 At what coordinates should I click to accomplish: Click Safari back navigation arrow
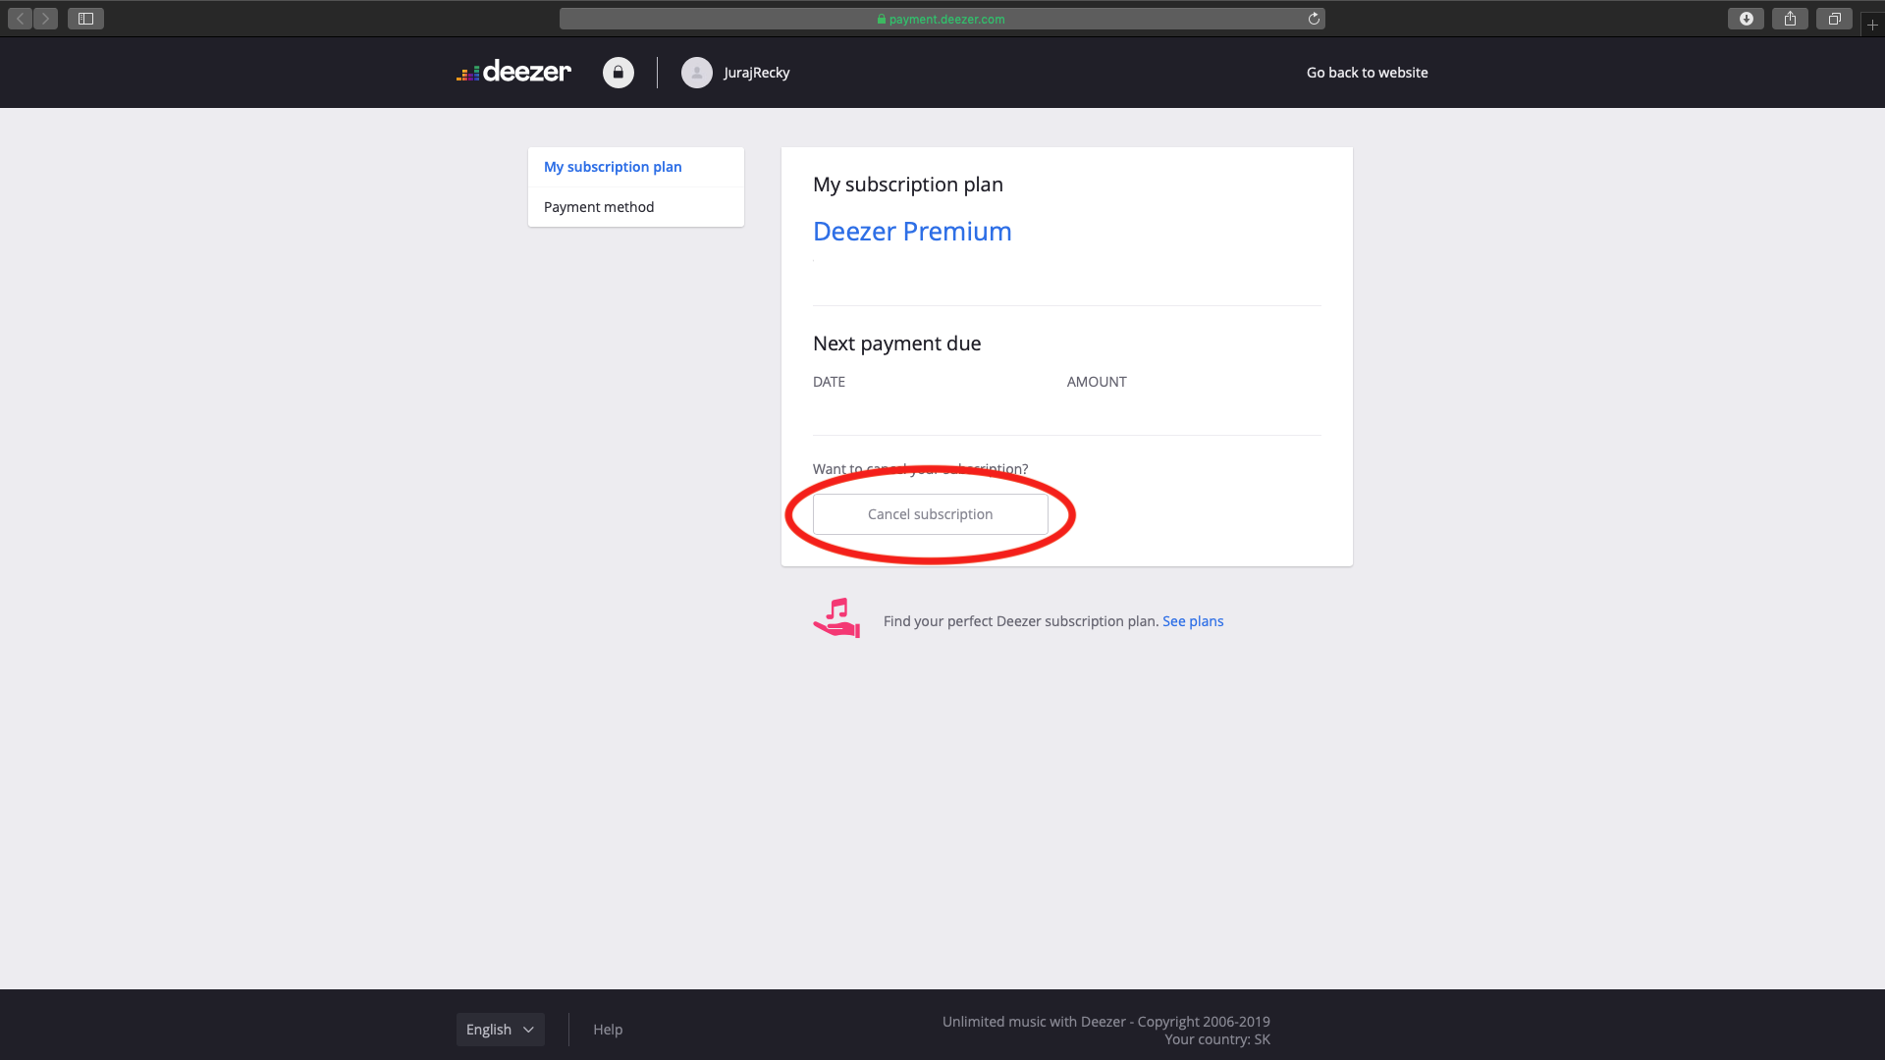point(20,19)
